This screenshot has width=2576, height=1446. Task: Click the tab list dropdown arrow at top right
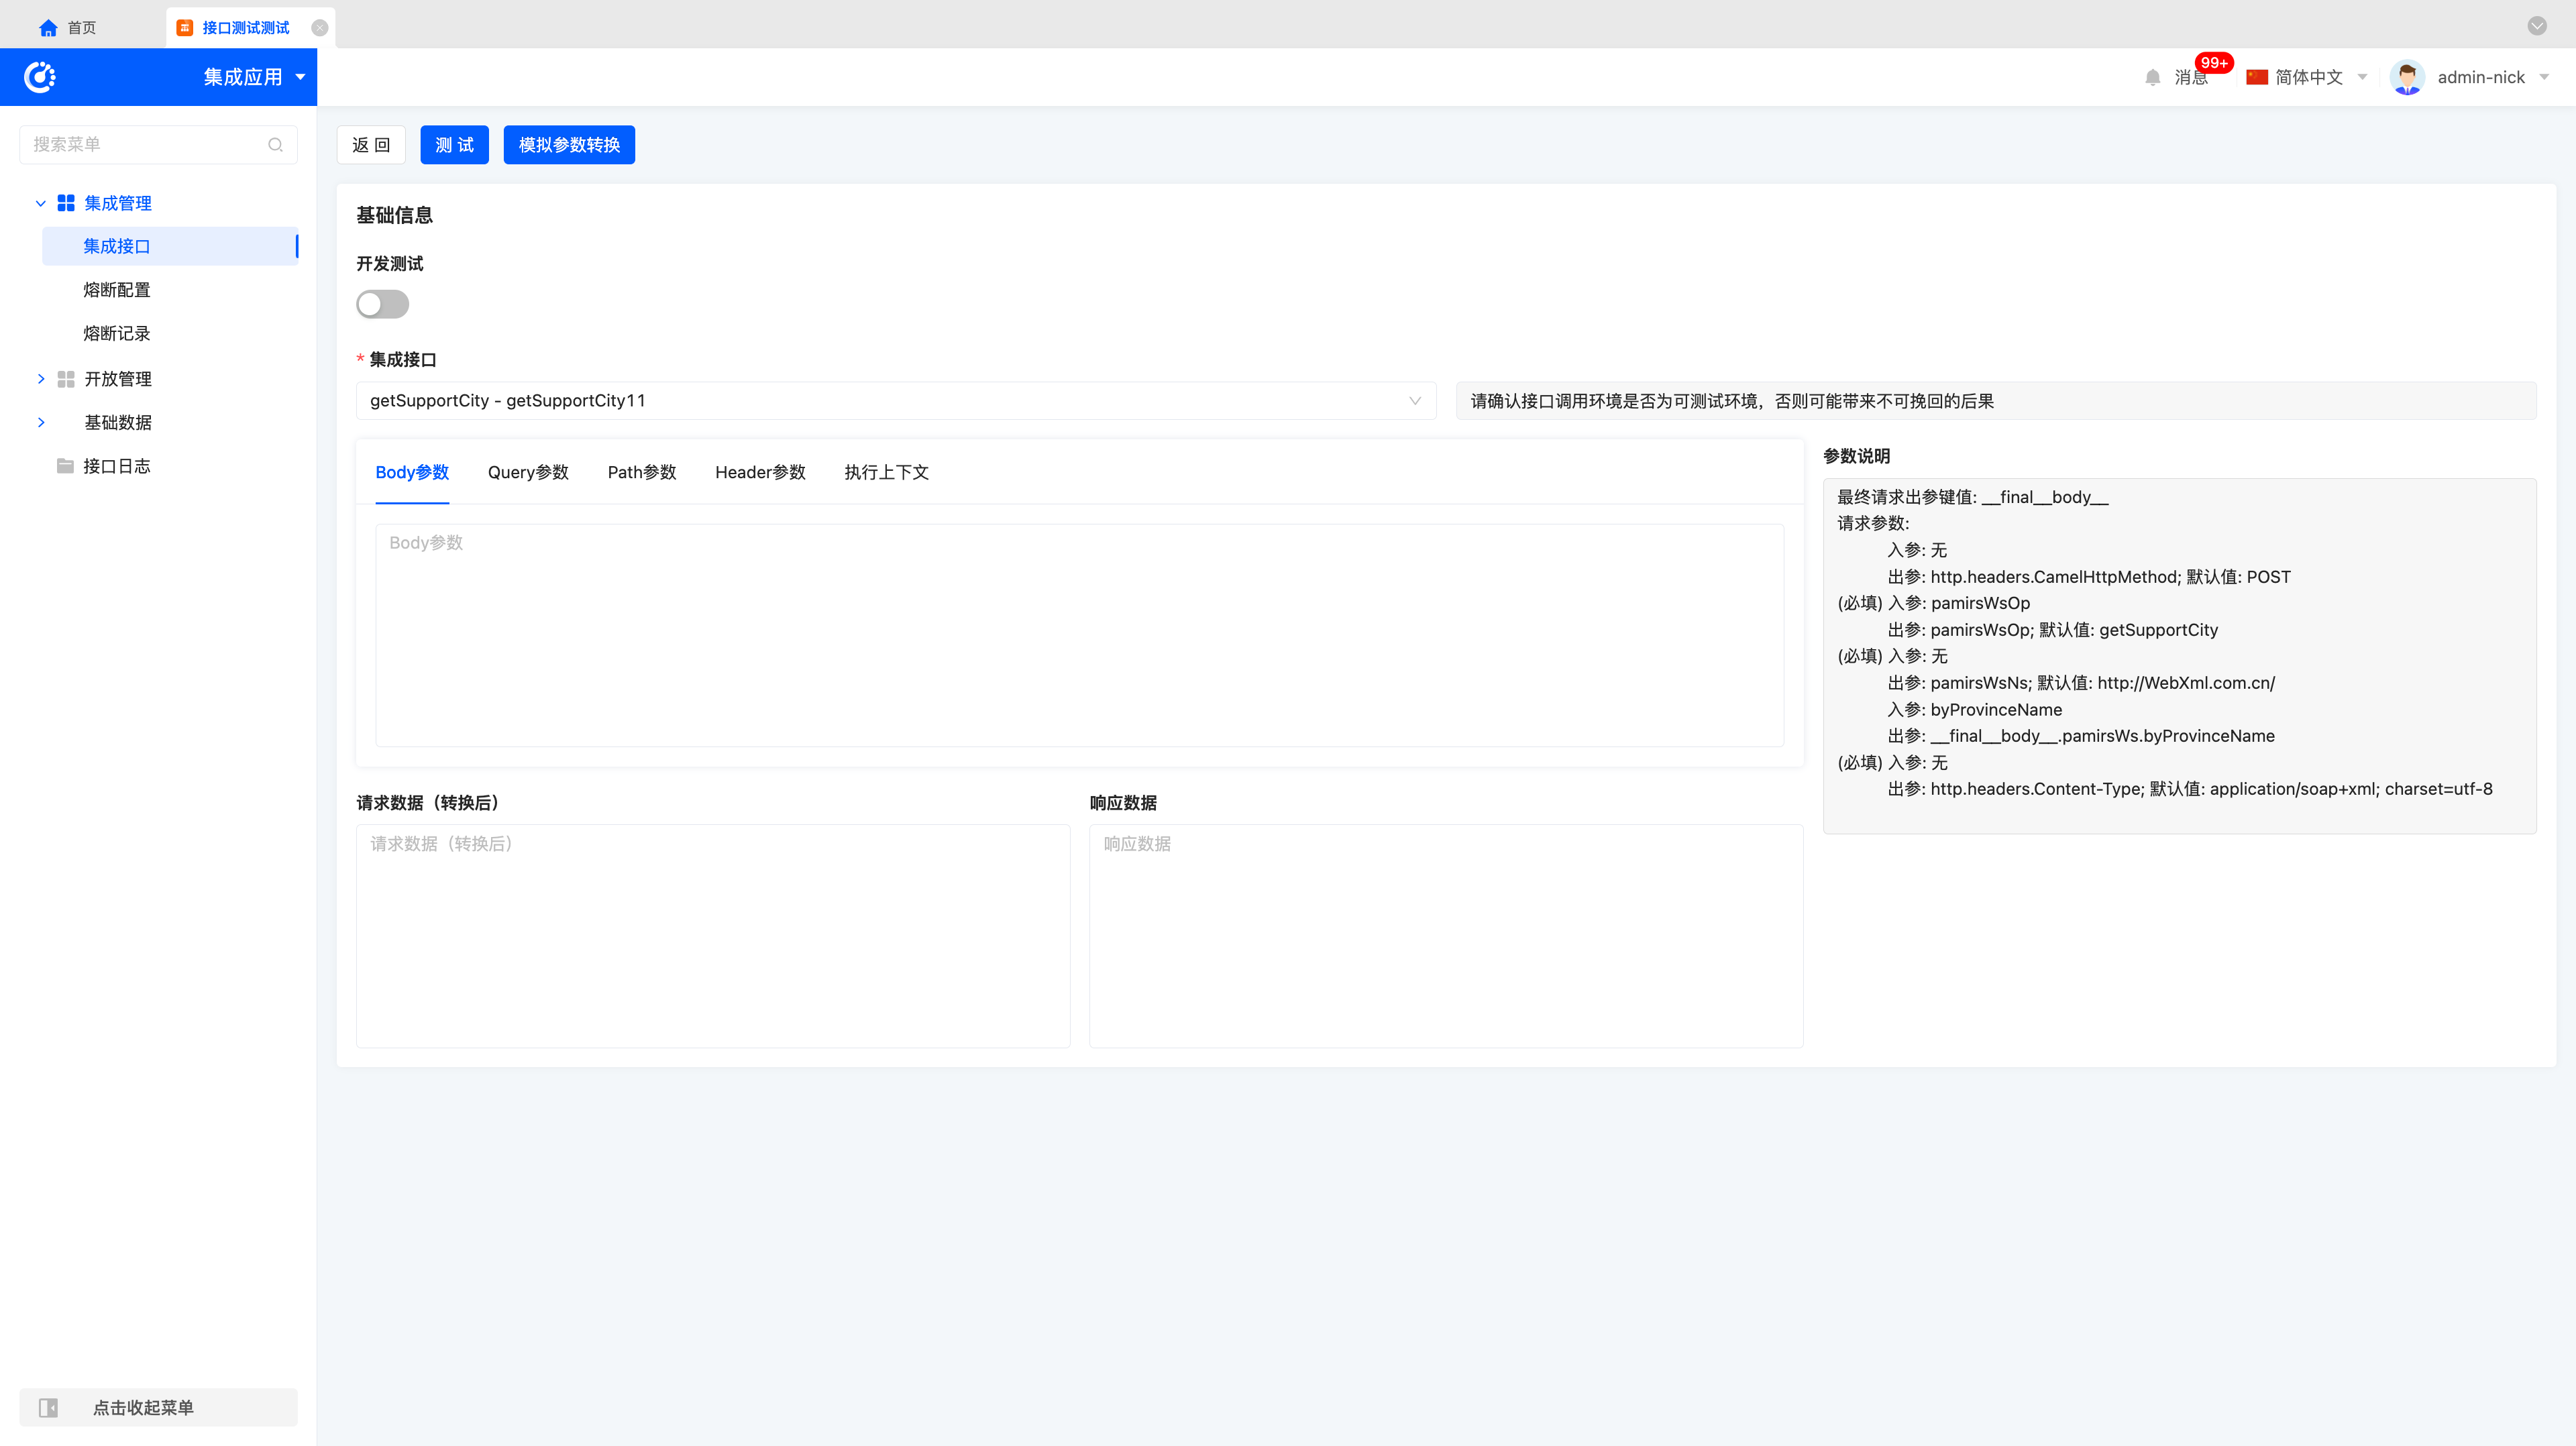point(2537,26)
